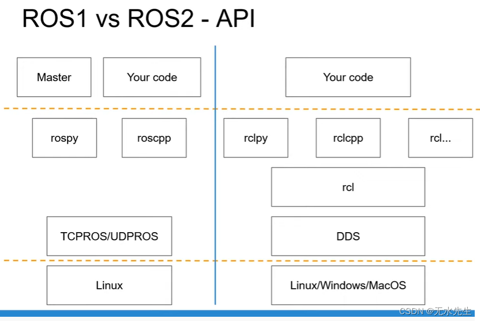Click the ROS1 vs ROS2 - API title
Viewport: 480px width, 321px height.
click(x=138, y=19)
